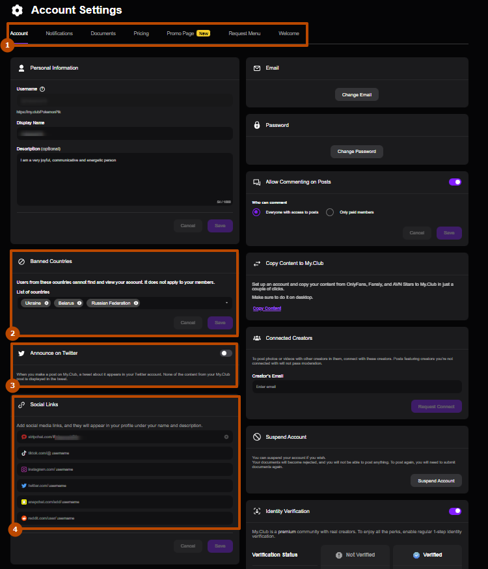Click the Account Settings gear icon
This screenshot has height=569, width=488.
point(18,10)
